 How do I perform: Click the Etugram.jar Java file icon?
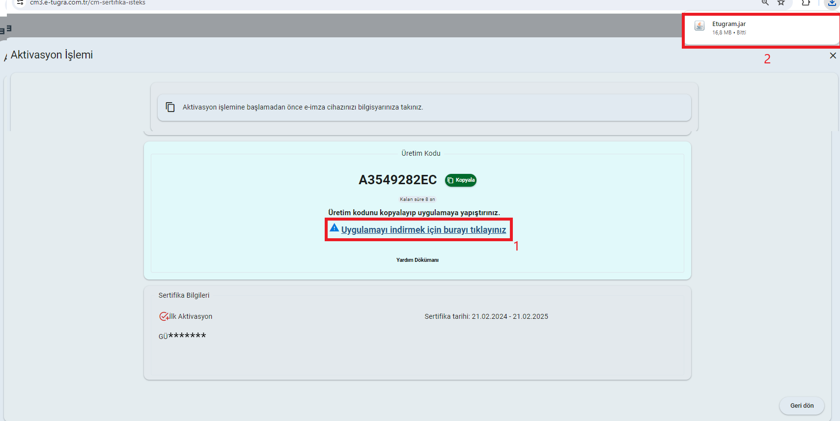point(700,26)
